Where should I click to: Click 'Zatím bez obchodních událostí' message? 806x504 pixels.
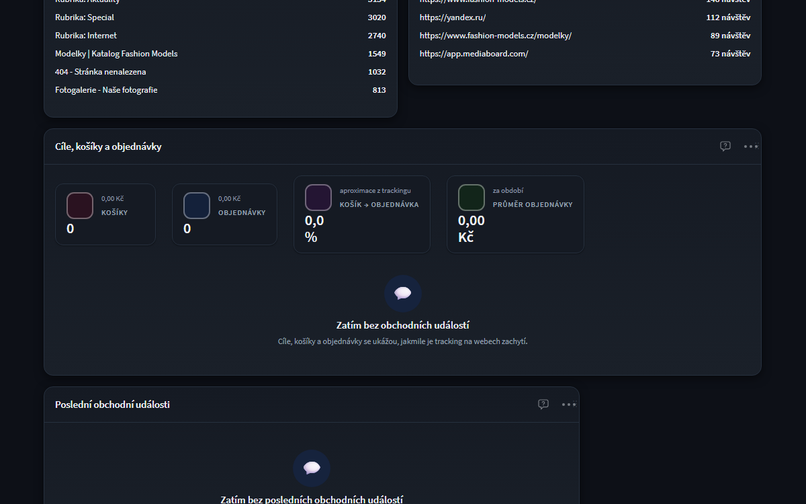(x=403, y=325)
